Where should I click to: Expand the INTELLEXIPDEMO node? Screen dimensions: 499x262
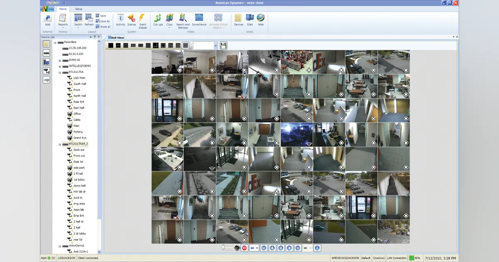[60, 66]
